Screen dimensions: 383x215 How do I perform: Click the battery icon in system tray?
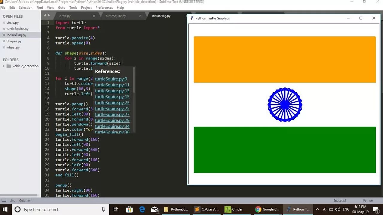pos(331,209)
